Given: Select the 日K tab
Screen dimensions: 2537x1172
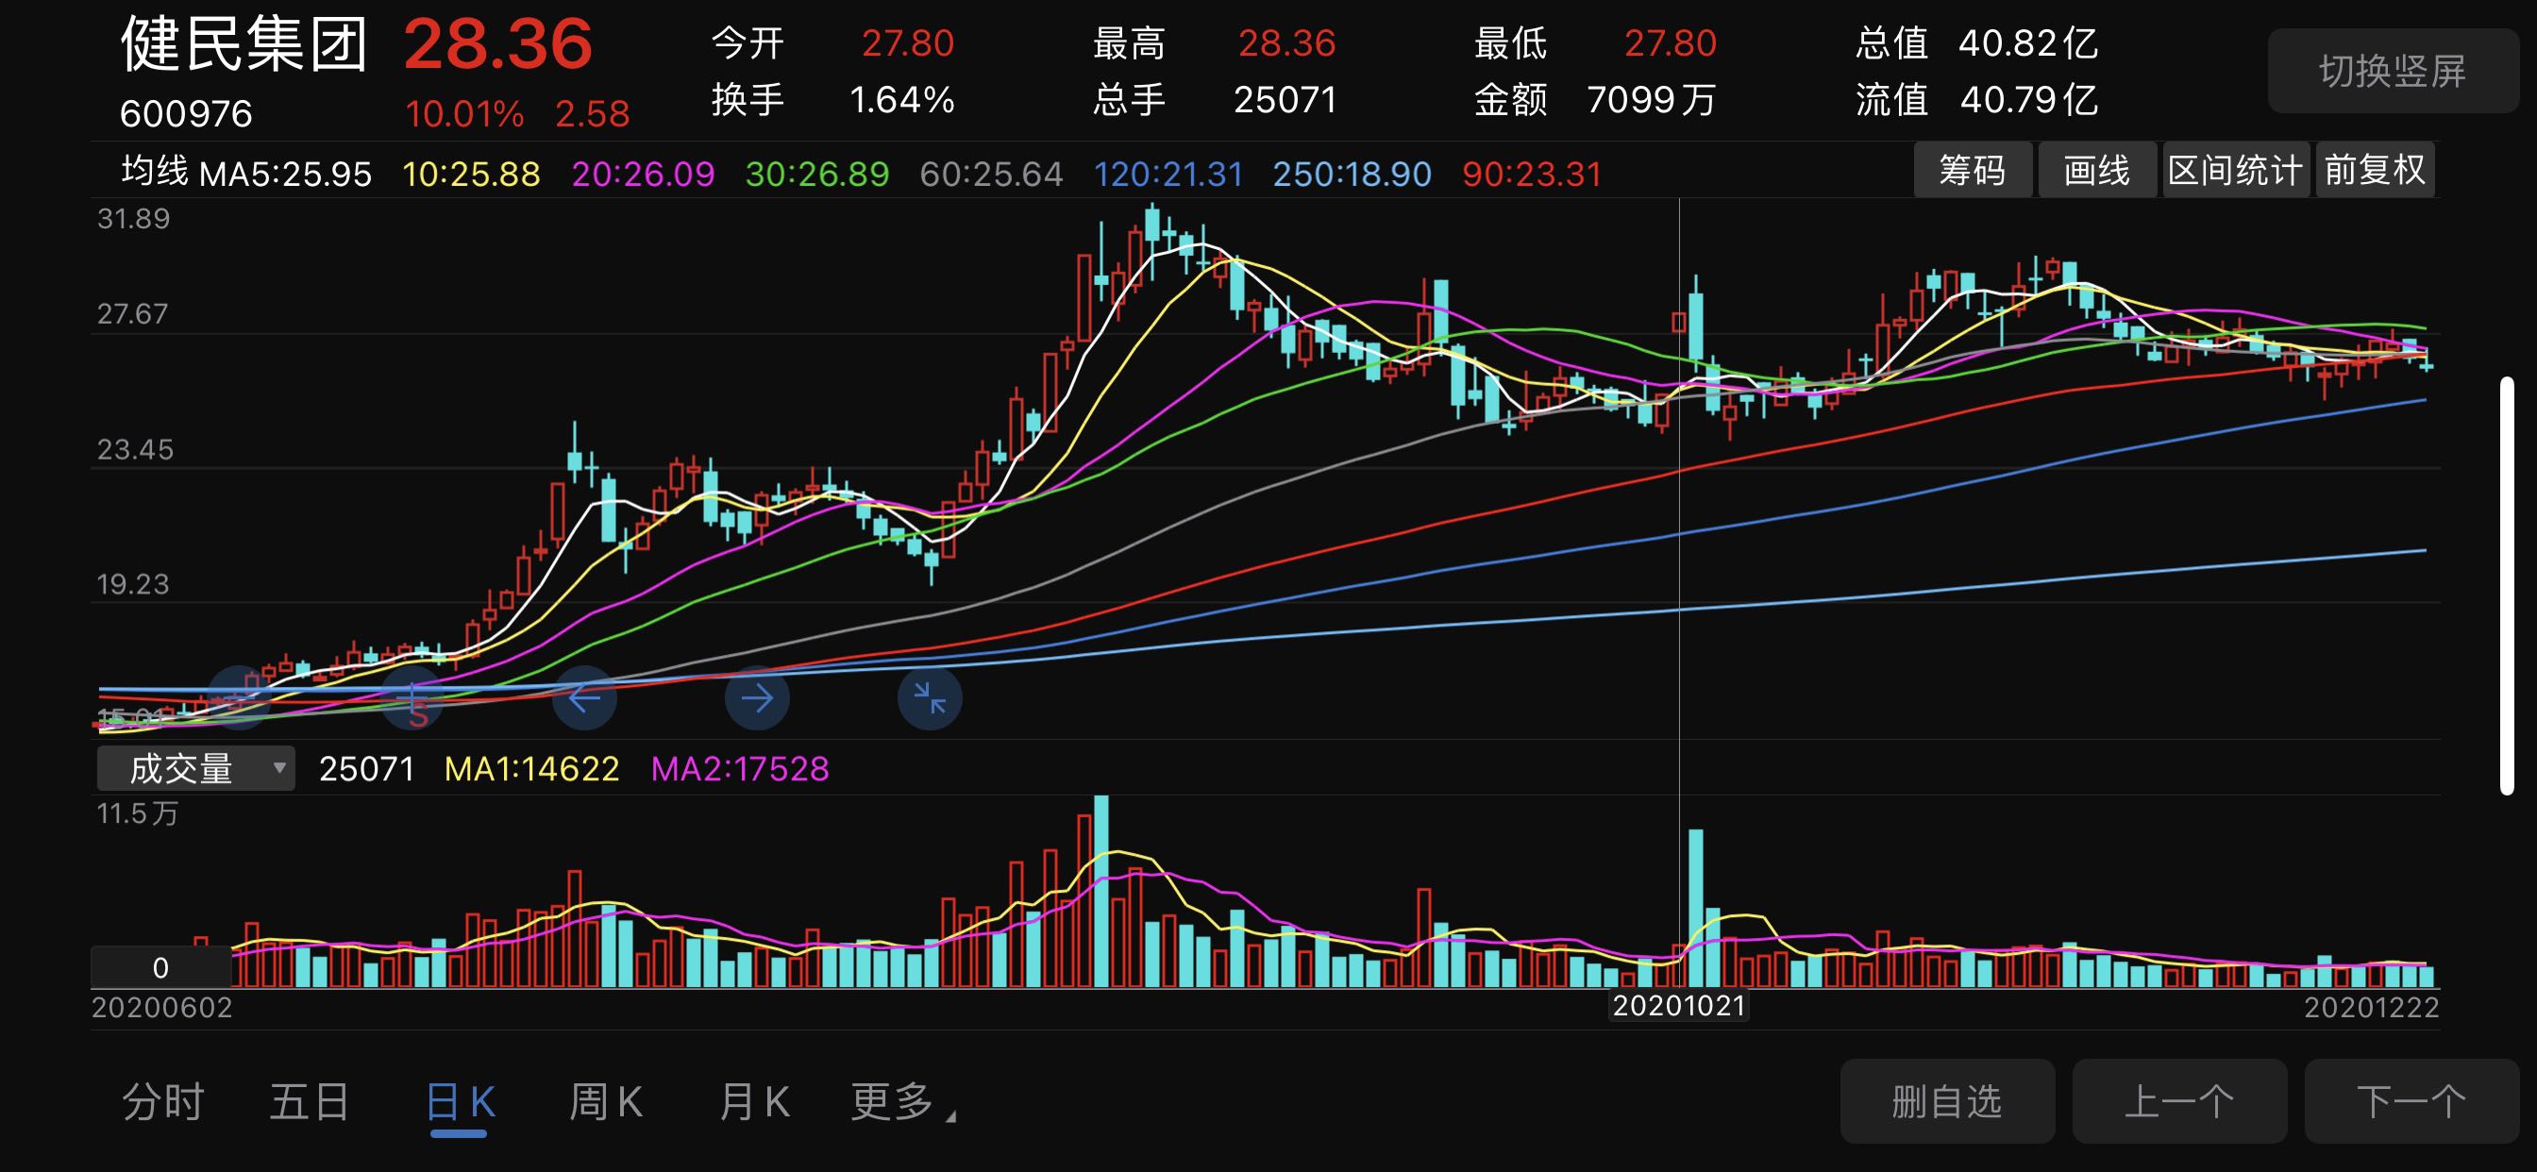Looking at the screenshot, I should pyautogui.click(x=460, y=1101).
